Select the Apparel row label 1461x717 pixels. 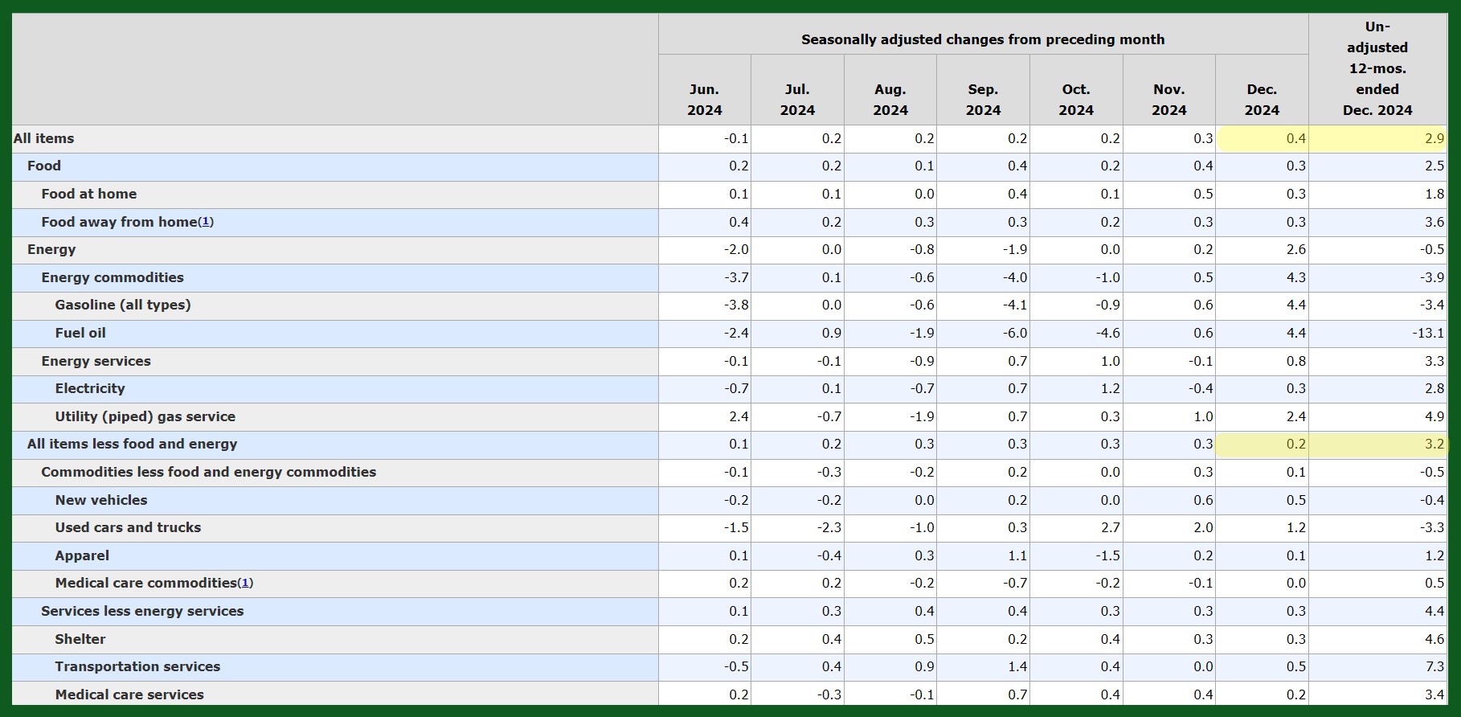click(x=82, y=555)
